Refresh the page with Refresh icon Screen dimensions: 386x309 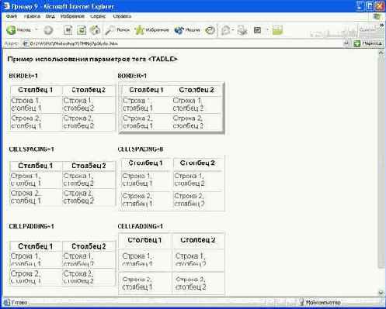[82, 30]
